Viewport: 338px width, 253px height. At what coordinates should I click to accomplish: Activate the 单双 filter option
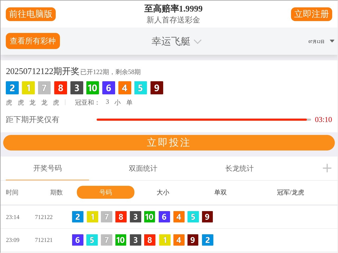point(220,192)
